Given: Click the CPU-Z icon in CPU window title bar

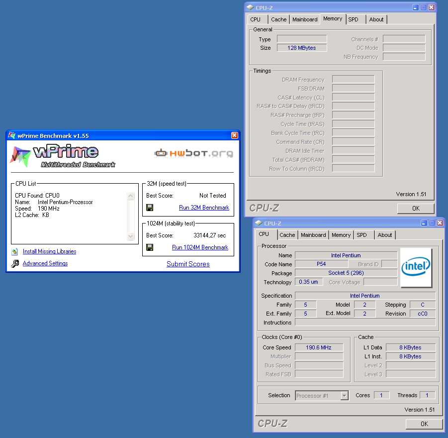Looking at the screenshot, I should point(259,223).
